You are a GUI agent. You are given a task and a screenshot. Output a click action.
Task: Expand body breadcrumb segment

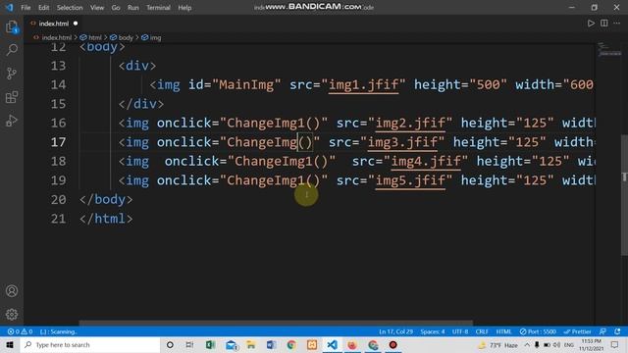pos(126,37)
